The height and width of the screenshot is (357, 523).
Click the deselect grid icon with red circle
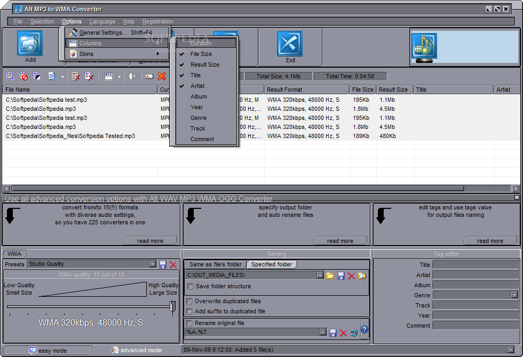[23, 76]
